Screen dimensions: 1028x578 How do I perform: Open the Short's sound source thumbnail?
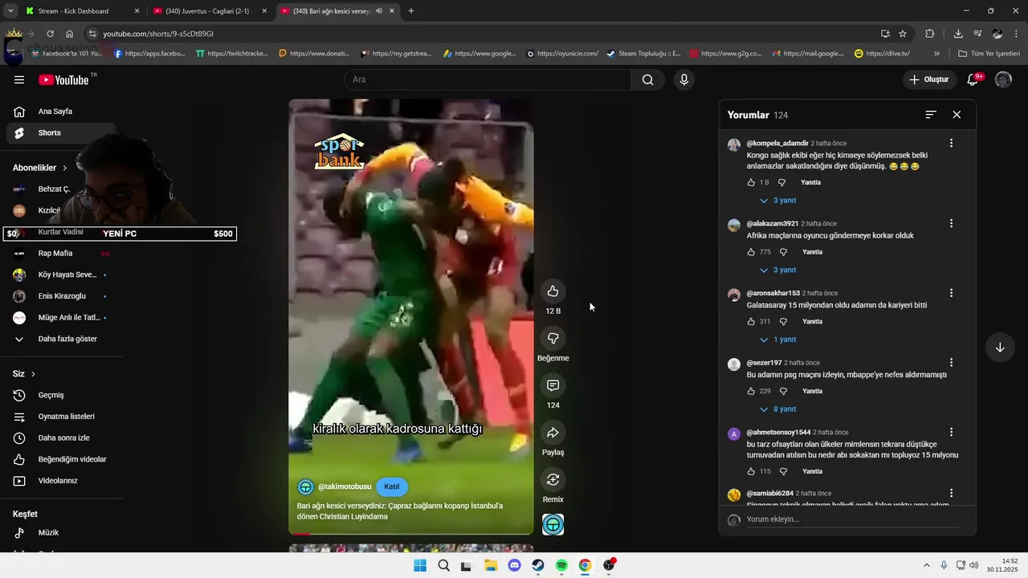tap(553, 524)
